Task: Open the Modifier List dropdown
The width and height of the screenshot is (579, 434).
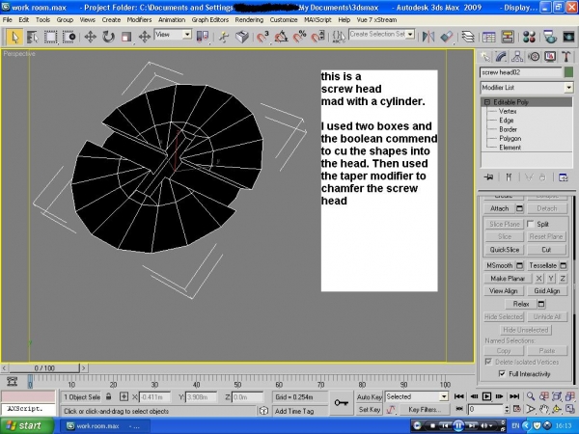Action: (527, 88)
